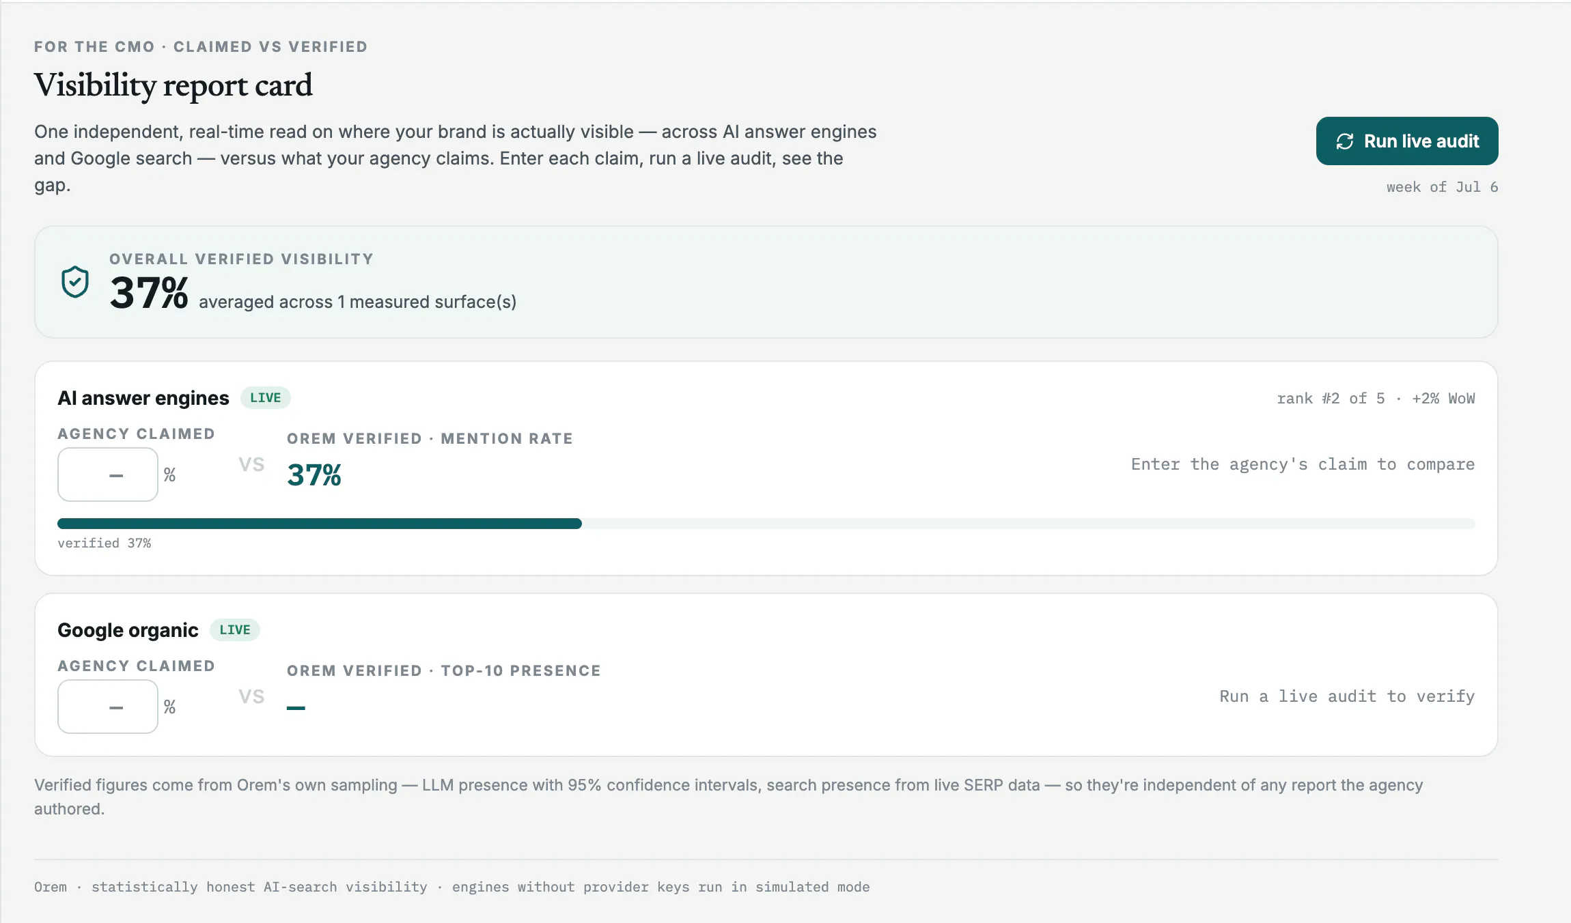The image size is (1571, 923).
Task: Click the Orem footer tagline text
Action: coord(451,887)
